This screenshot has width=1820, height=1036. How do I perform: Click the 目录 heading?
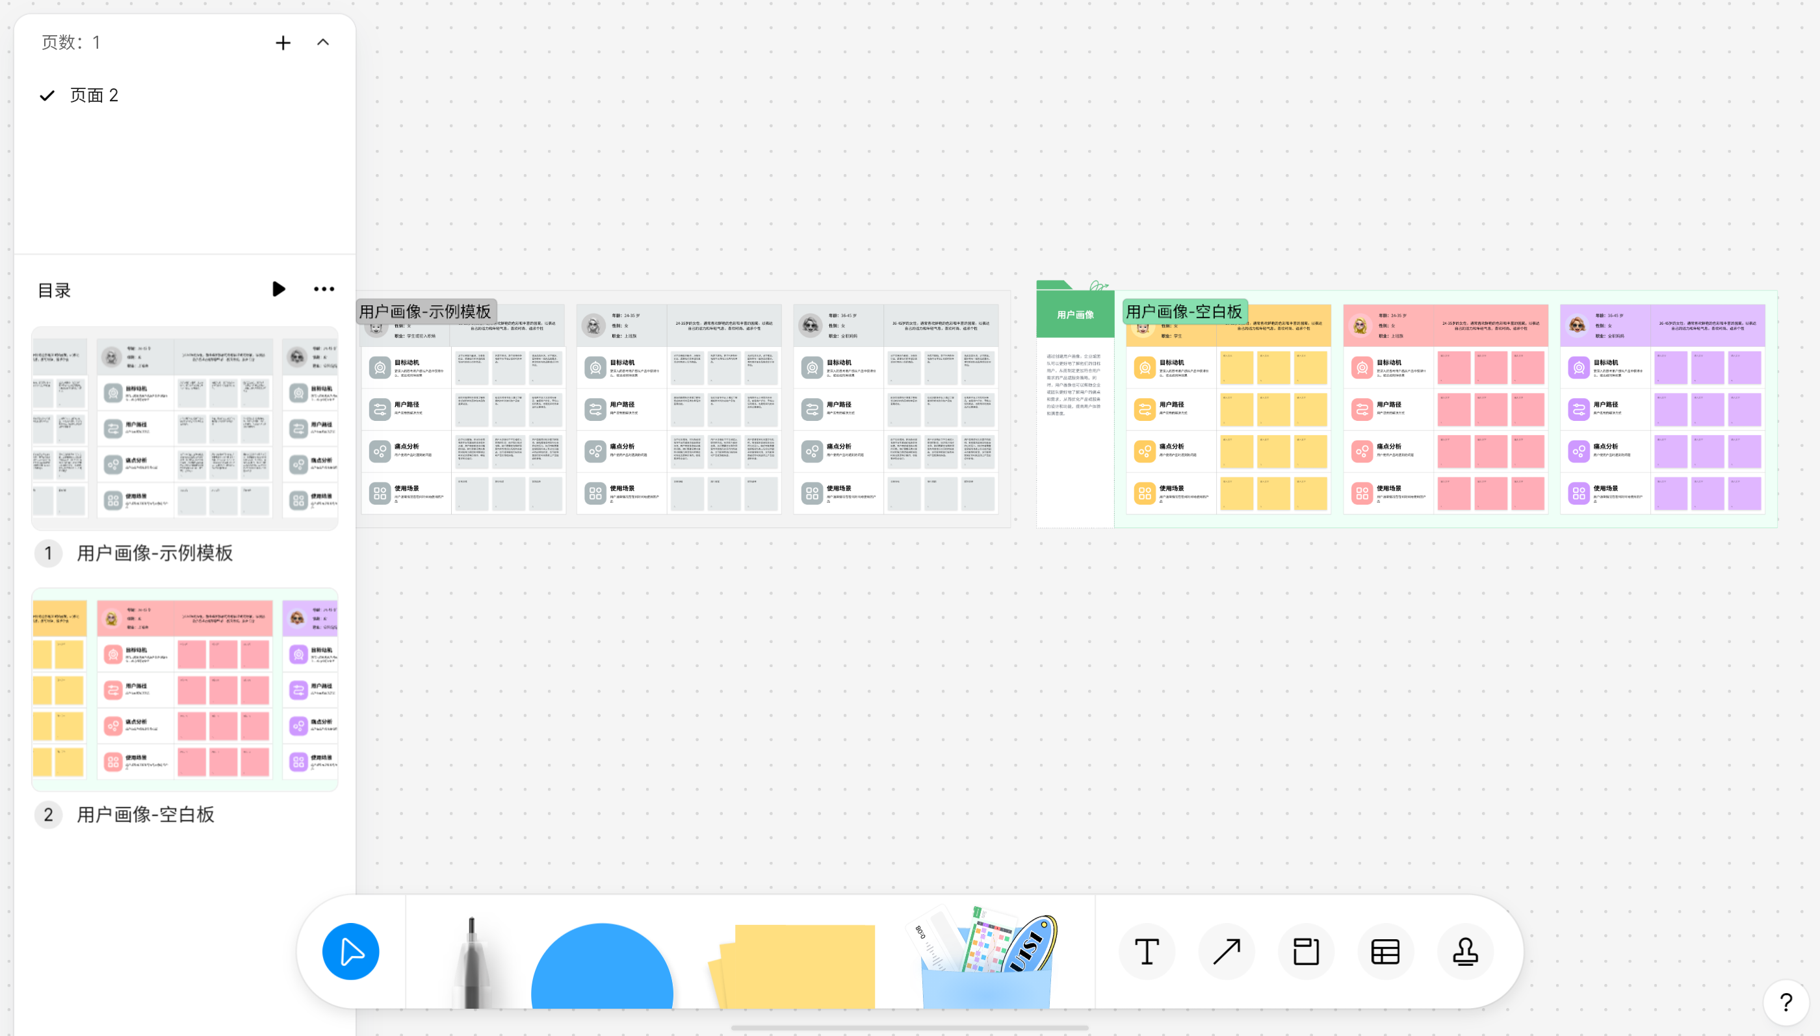click(x=54, y=290)
